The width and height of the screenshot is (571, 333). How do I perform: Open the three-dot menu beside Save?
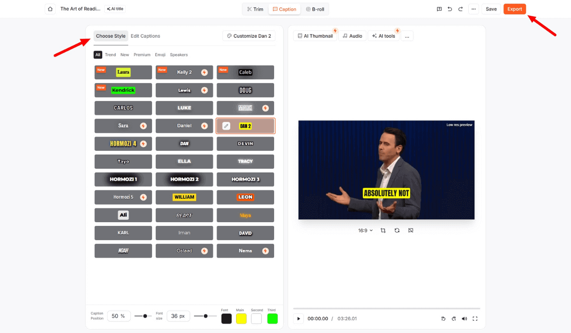[x=473, y=9]
